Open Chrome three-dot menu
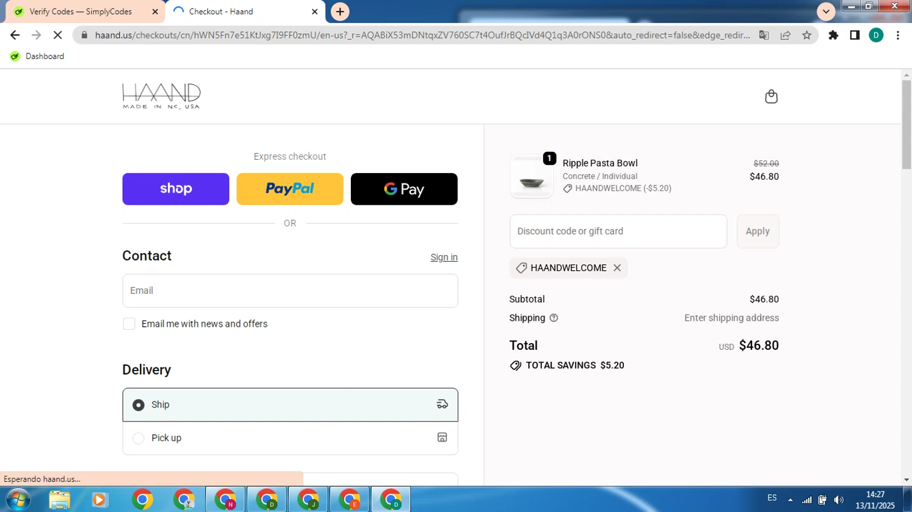912x512 pixels. coord(898,35)
